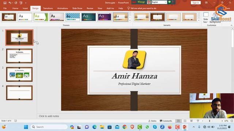Select slide 3 thumbnail with three images
The height and width of the screenshot is (131, 234).
tap(19, 74)
